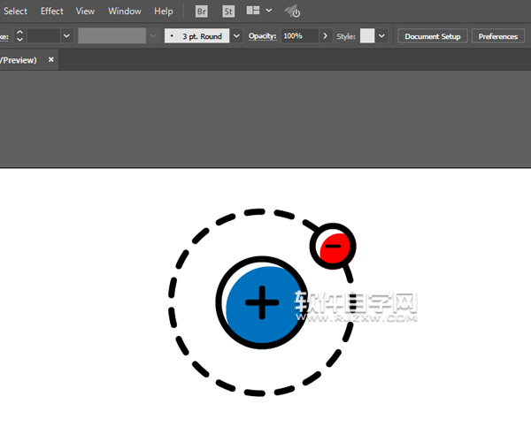Open the Window menu
The image size is (531, 427).
coord(125,11)
